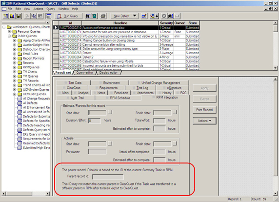This screenshot has width=279, height=202.
Task: Click the Print Record button
Action: [204, 110]
